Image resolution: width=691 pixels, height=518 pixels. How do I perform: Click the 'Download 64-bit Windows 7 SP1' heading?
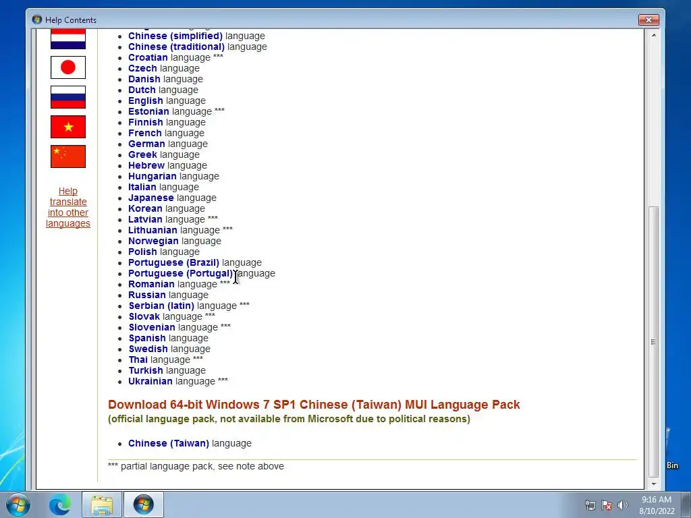314,405
